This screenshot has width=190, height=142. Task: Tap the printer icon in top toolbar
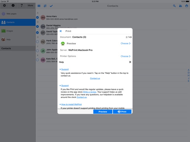(186, 6)
